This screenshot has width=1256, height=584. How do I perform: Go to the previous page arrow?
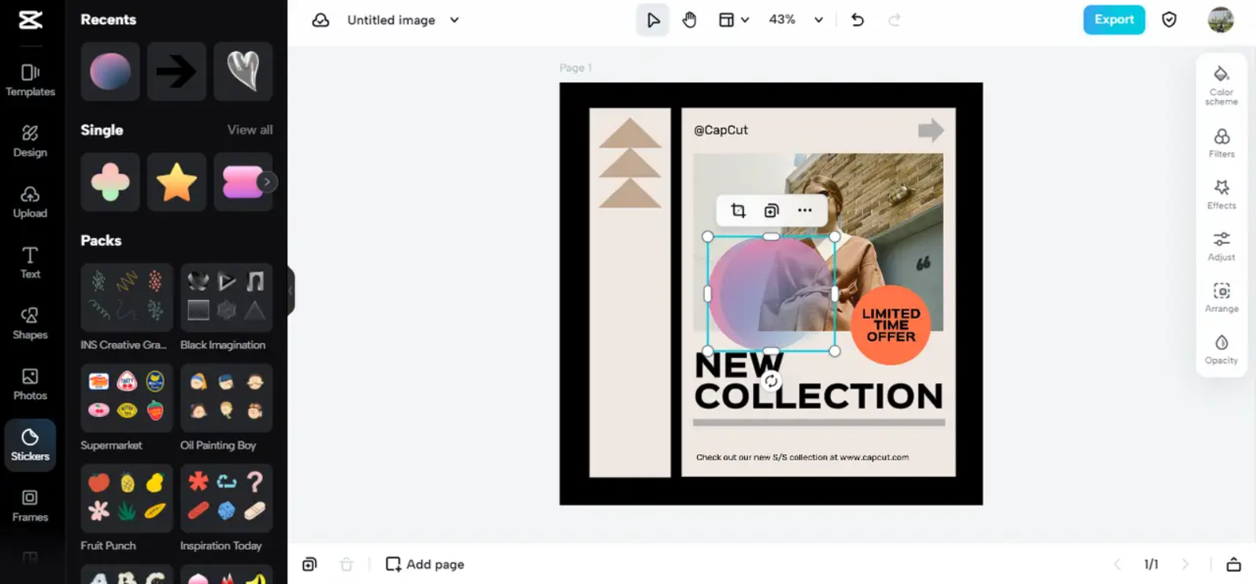coord(1117,564)
